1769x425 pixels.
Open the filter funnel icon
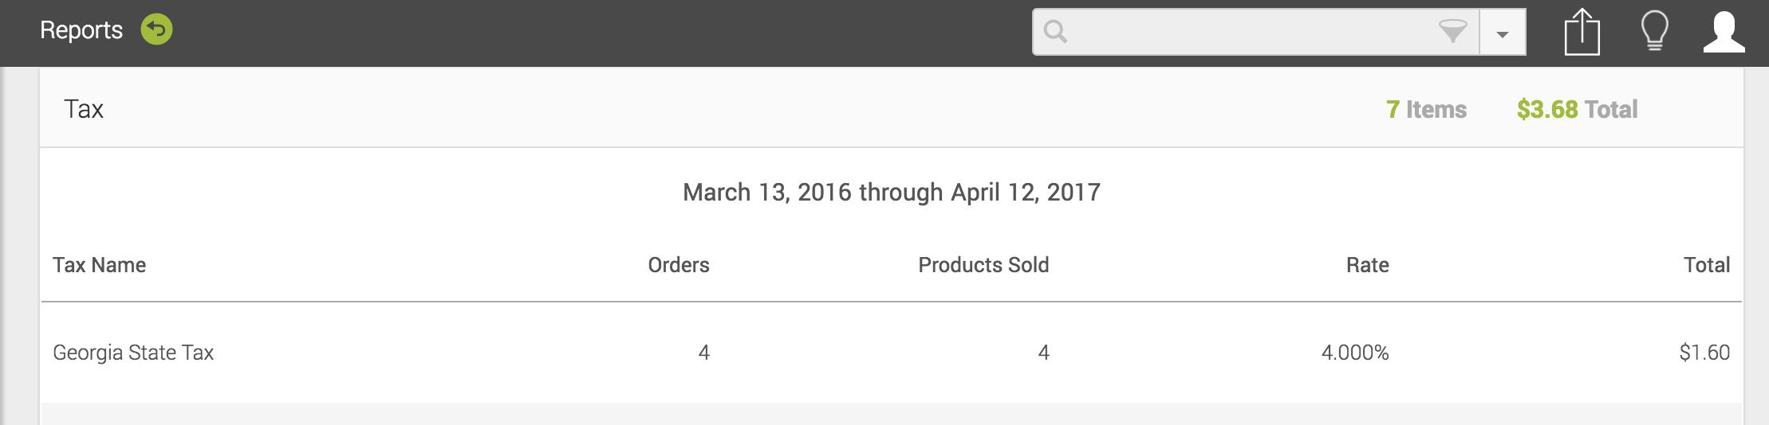point(1452,32)
